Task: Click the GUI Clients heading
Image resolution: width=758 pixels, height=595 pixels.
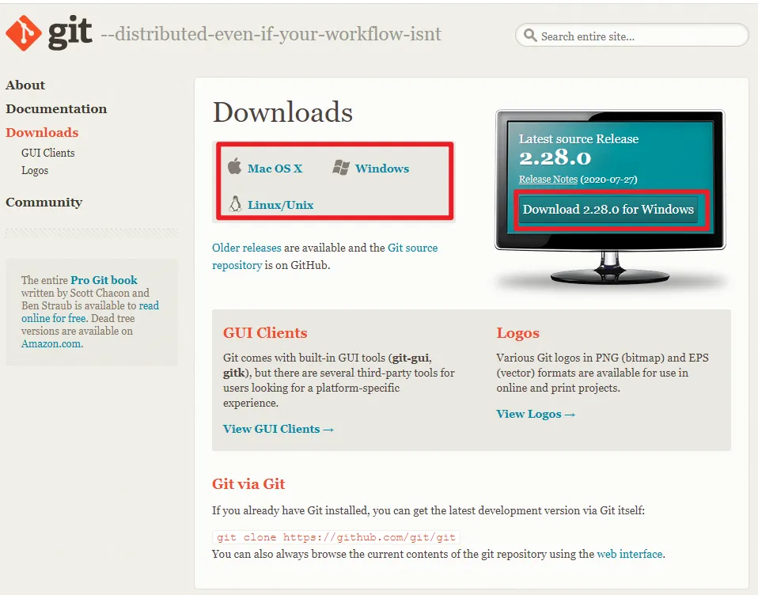Action: click(265, 333)
